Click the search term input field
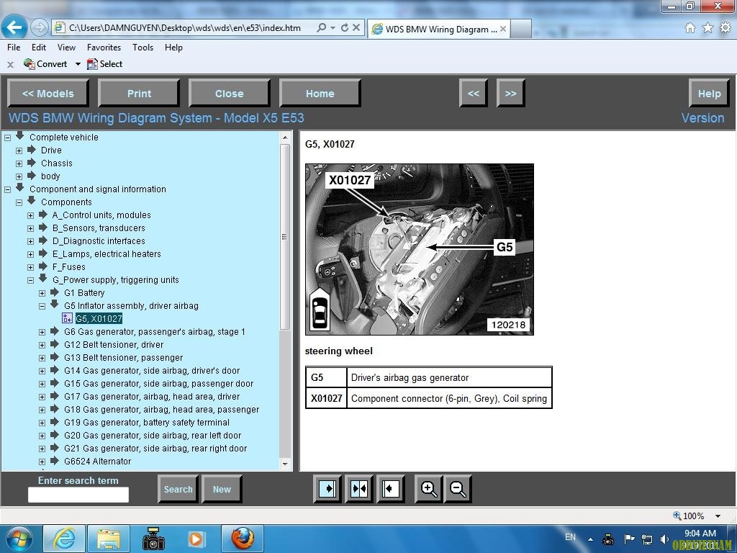The height and width of the screenshot is (553, 737). [78, 495]
